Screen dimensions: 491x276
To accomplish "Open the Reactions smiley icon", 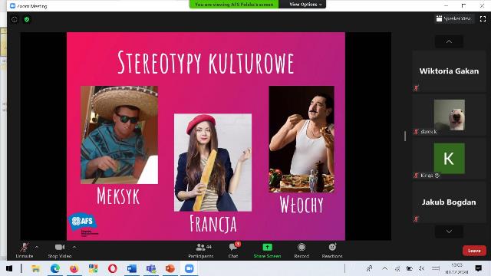I will click(x=332, y=247).
